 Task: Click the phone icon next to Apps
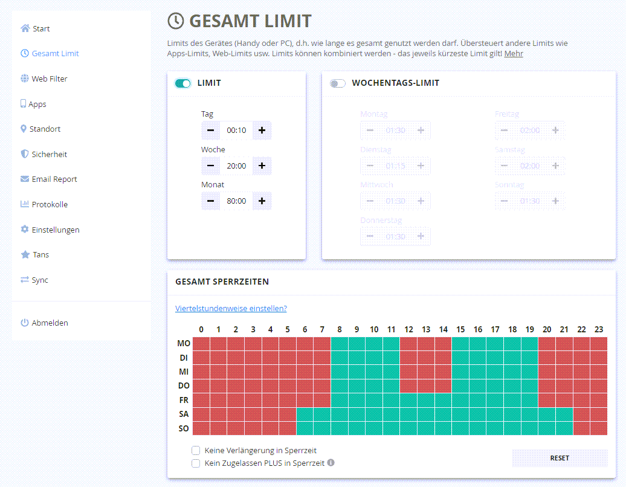(x=23, y=104)
